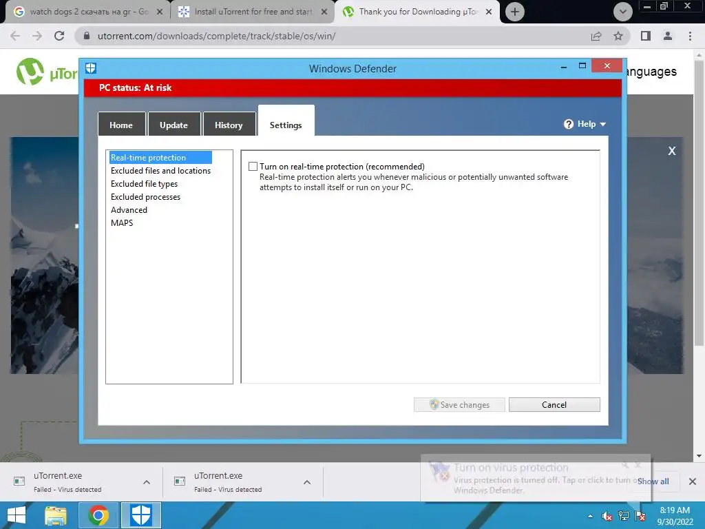Switch to the Update tab
This screenshot has height=529, width=705.
[173, 125]
